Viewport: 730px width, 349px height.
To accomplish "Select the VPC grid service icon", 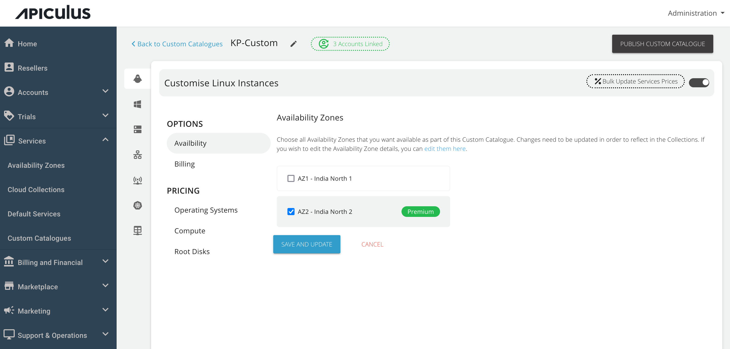I will pos(137,230).
